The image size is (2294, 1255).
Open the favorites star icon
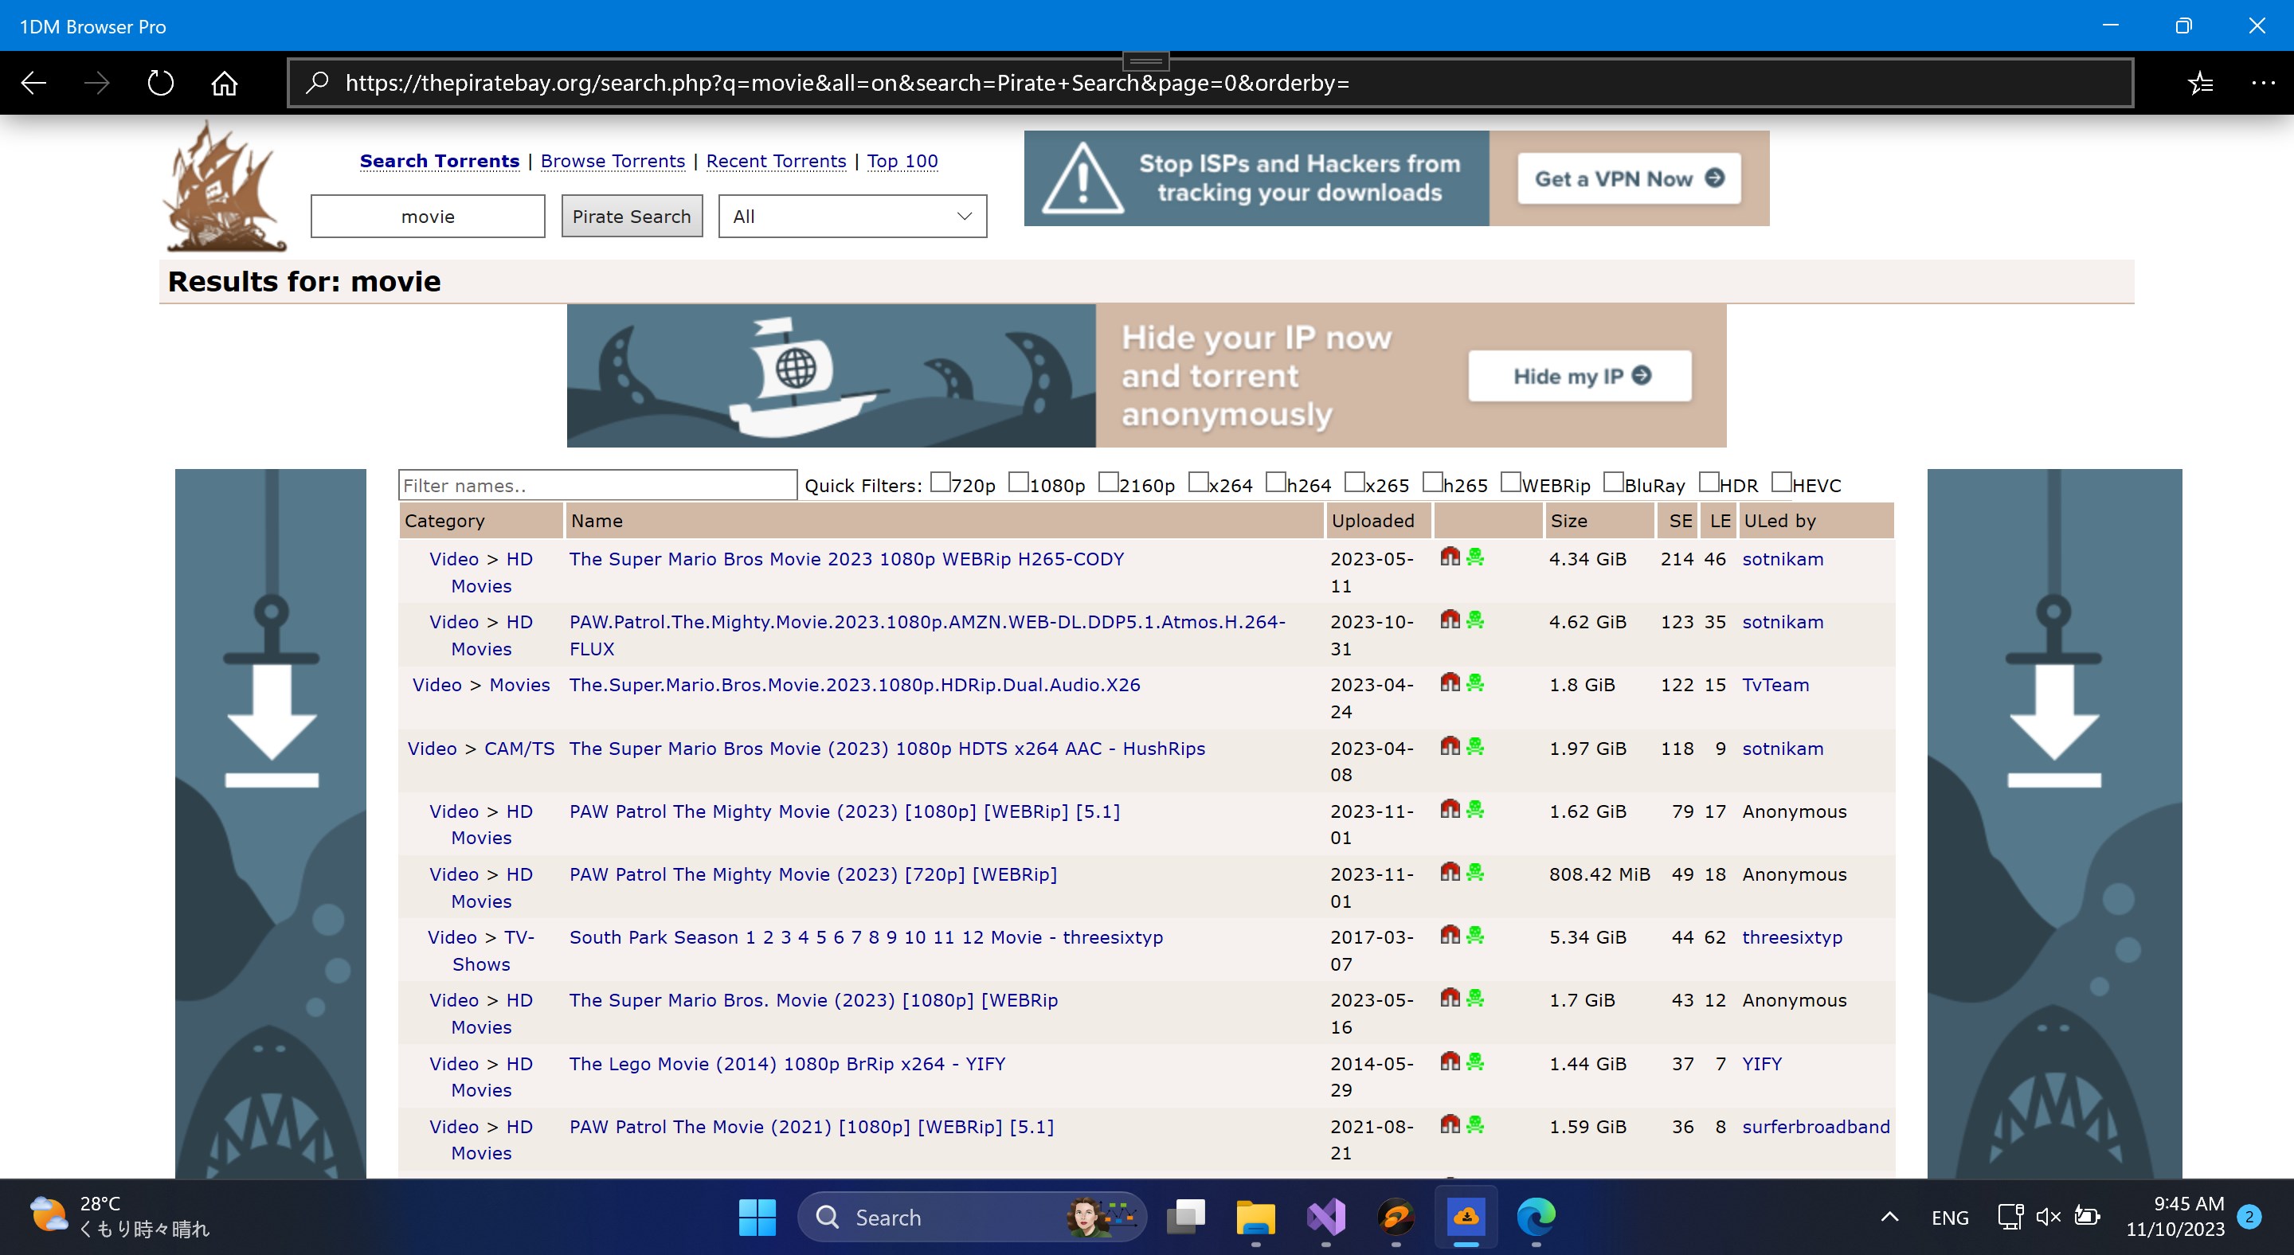coord(2199,83)
